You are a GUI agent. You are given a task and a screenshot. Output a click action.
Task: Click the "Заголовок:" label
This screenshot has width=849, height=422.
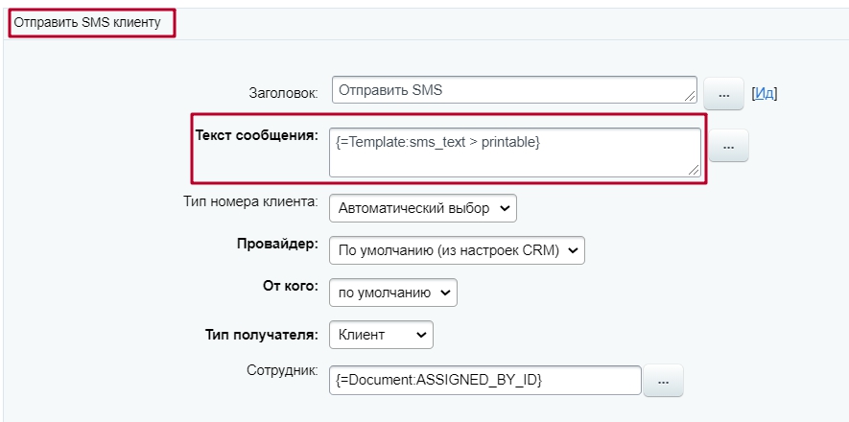tap(283, 93)
